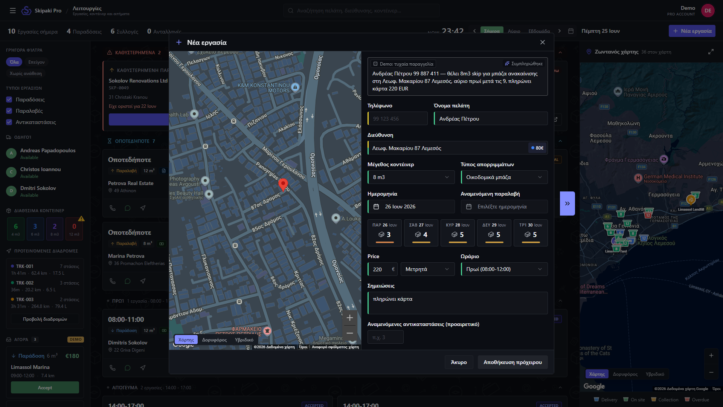Select the 6 m3 blue container tile

[x=35, y=229]
